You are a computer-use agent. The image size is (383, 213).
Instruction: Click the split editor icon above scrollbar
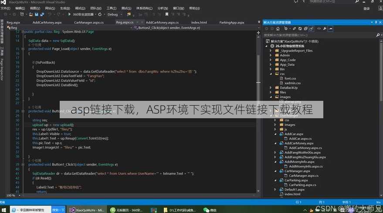(x=258, y=33)
